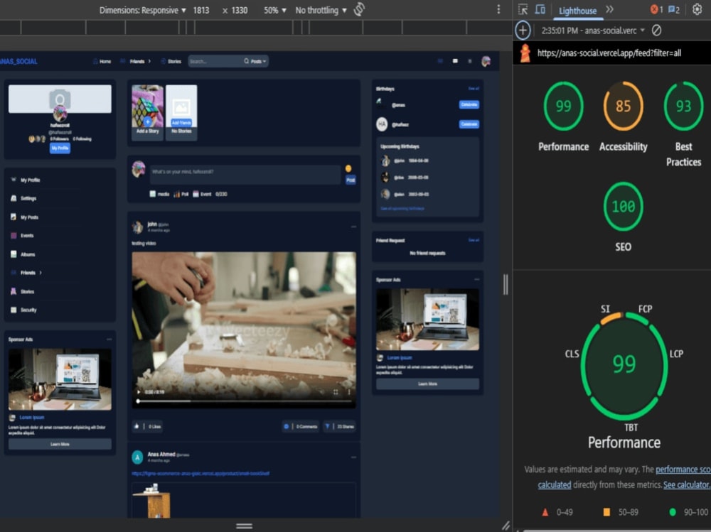711x532 pixels.
Task: Start a new Lighthouse report with plus icon
Action: [x=523, y=31]
